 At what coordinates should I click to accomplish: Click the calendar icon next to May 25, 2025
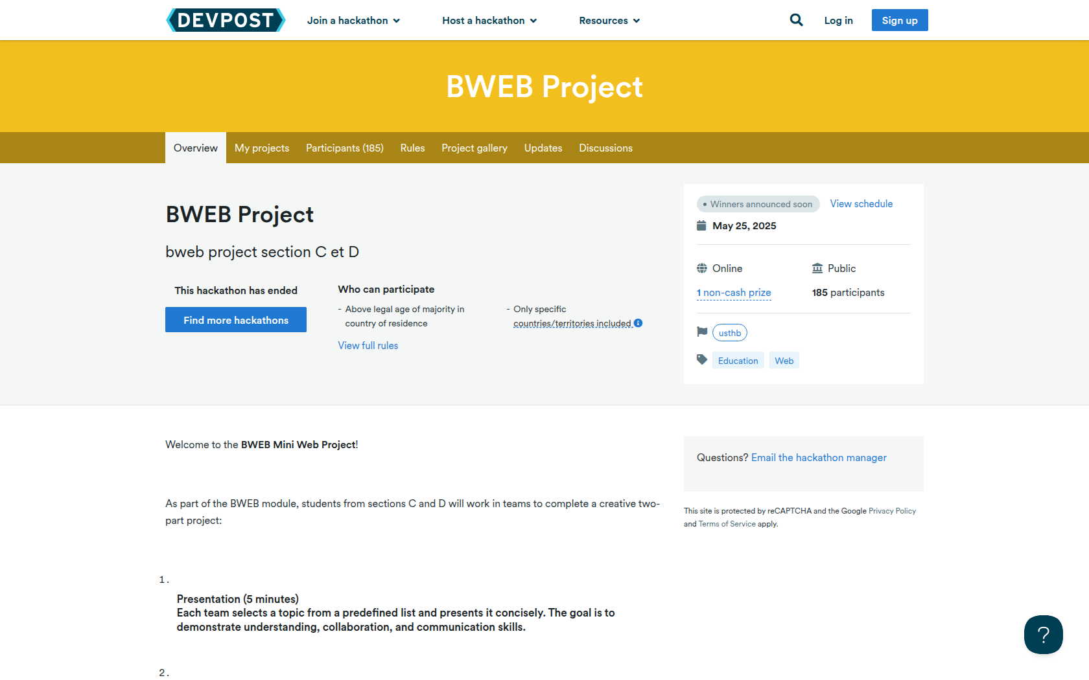701,226
